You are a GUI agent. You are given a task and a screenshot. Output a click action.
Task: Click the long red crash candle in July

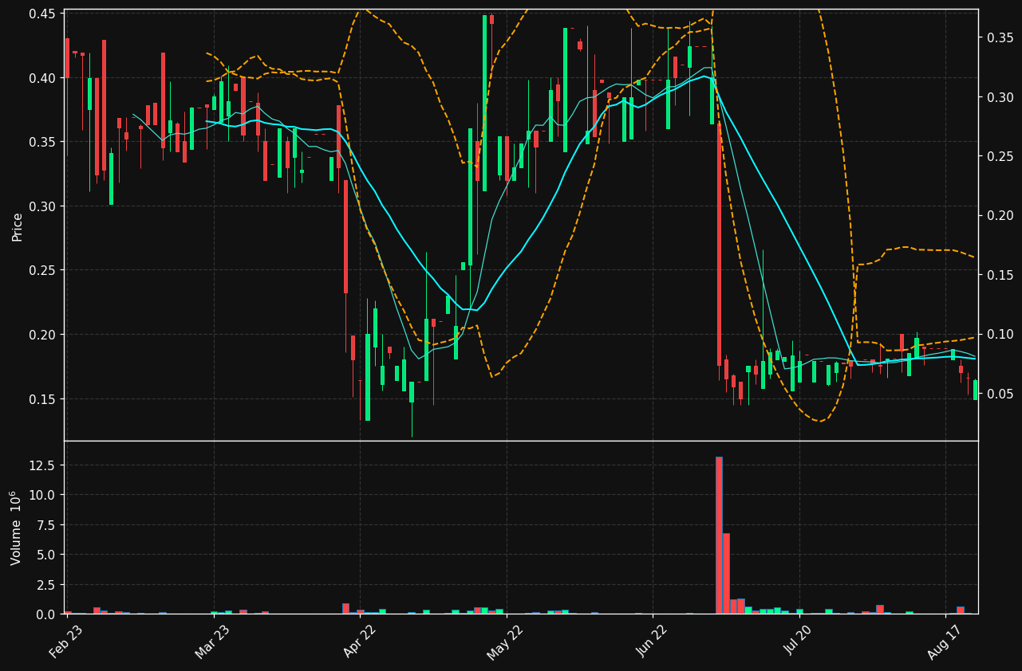pos(719,244)
